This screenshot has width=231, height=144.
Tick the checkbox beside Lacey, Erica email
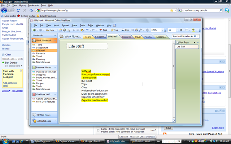coord(98,130)
